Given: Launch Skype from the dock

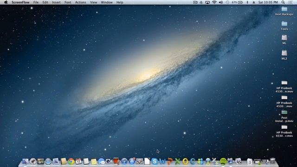Looking at the screenshot, I should click(x=155, y=161).
